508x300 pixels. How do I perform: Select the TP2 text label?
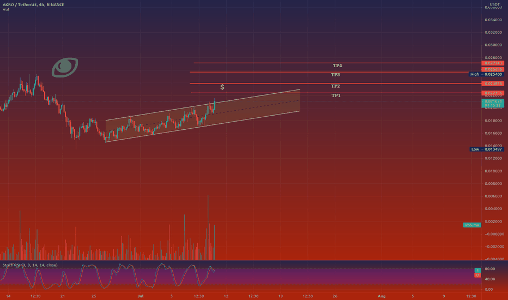point(335,86)
